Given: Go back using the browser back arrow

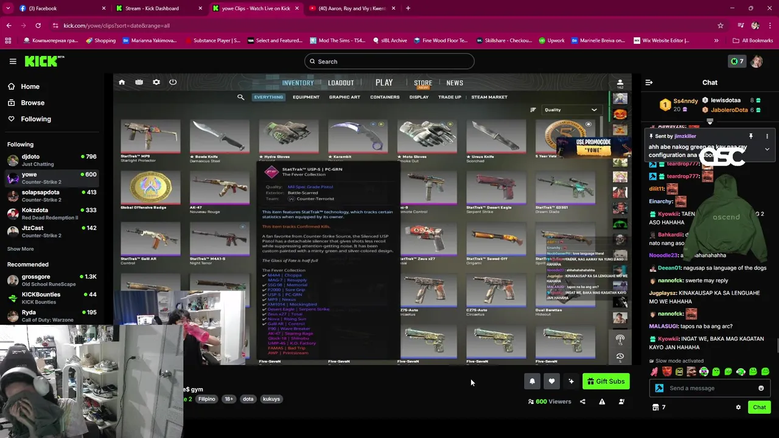Looking at the screenshot, I should pos(9,26).
